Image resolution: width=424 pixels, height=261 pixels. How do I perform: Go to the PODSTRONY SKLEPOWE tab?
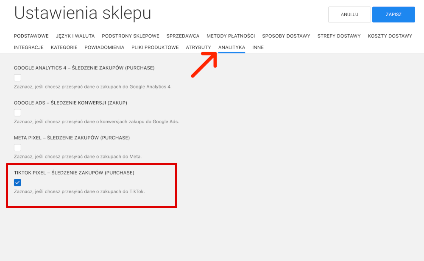[131, 36]
